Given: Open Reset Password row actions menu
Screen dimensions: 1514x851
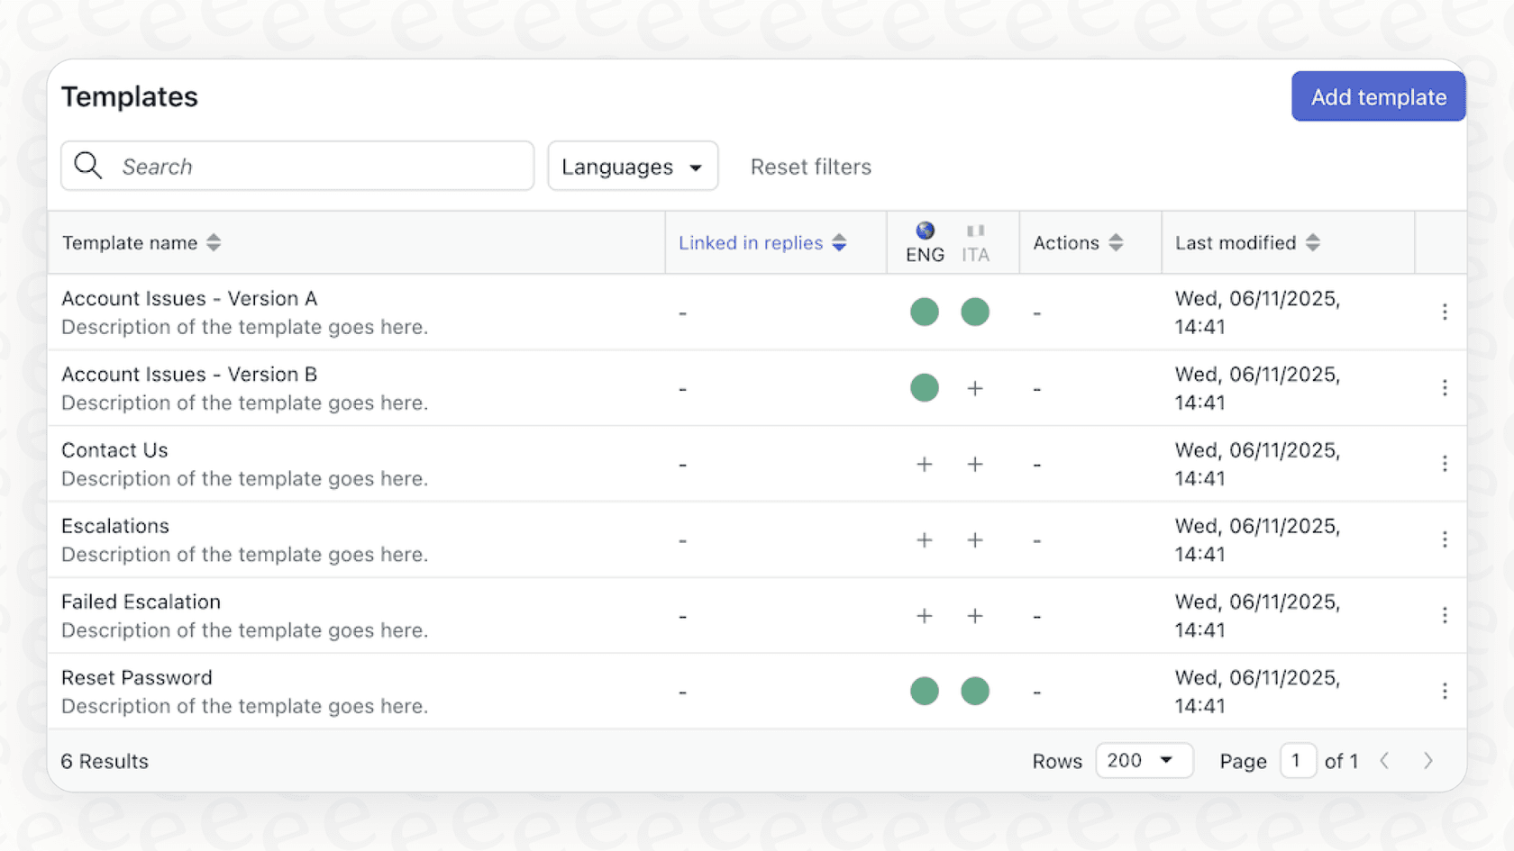Looking at the screenshot, I should pyautogui.click(x=1445, y=691).
